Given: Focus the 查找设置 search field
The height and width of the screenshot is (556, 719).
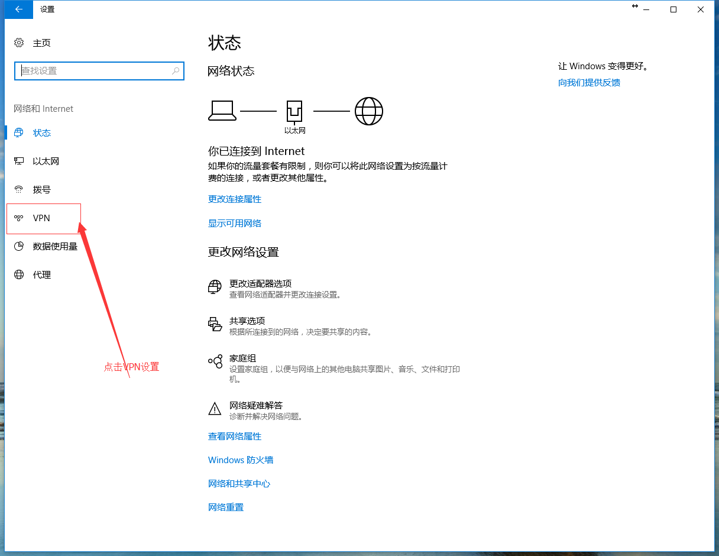Looking at the screenshot, I should coord(95,71).
